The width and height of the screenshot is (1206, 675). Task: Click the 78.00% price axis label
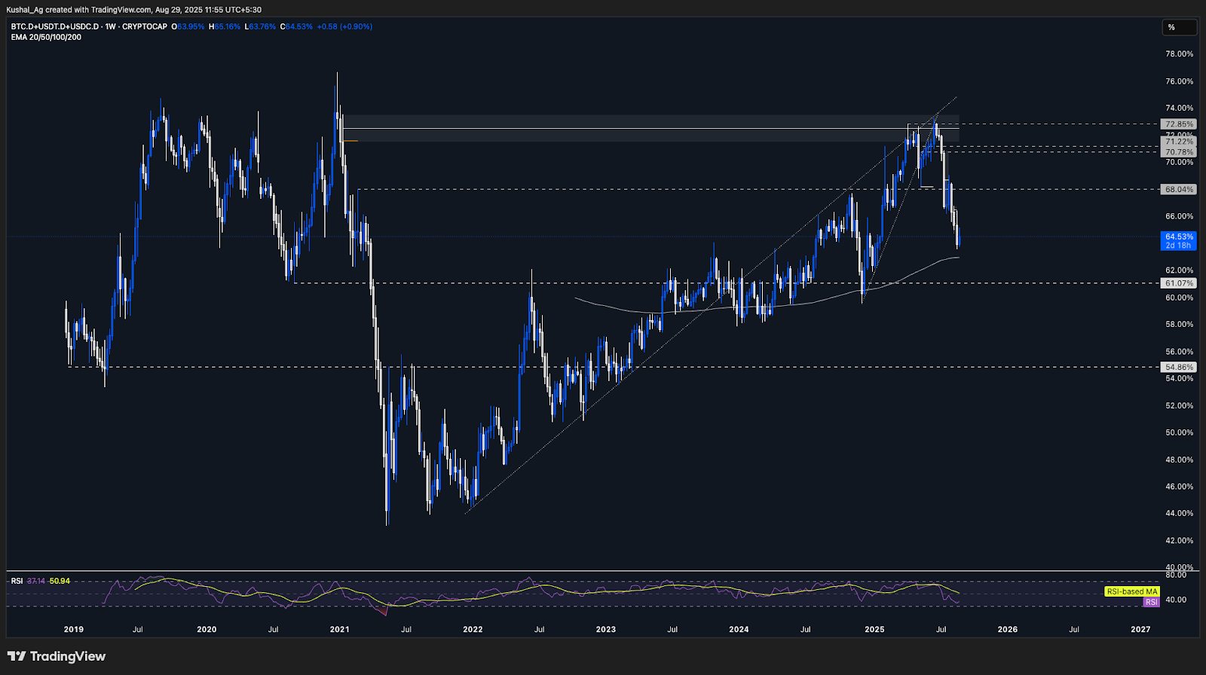pos(1179,54)
